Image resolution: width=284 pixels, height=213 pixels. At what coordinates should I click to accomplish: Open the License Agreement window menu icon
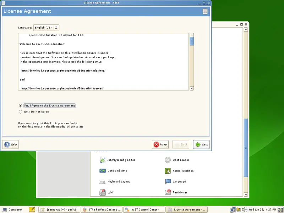point(3,3)
